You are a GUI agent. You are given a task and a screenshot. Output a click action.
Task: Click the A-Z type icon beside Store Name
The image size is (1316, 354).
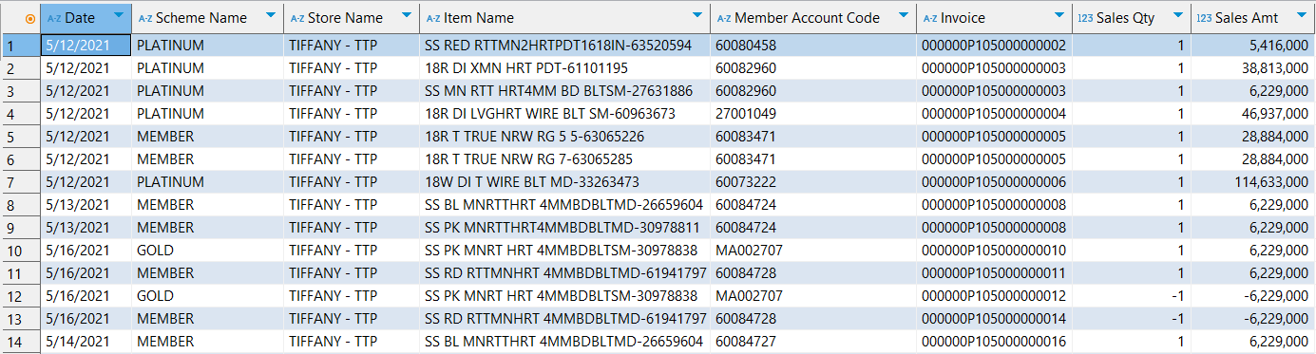click(x=297, y=18)
